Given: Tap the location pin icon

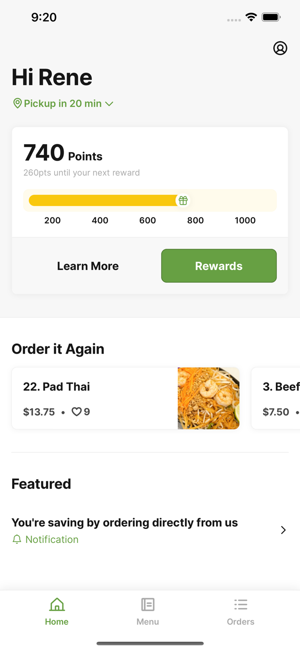Looking at the screenshot, I should click(17, 103).
